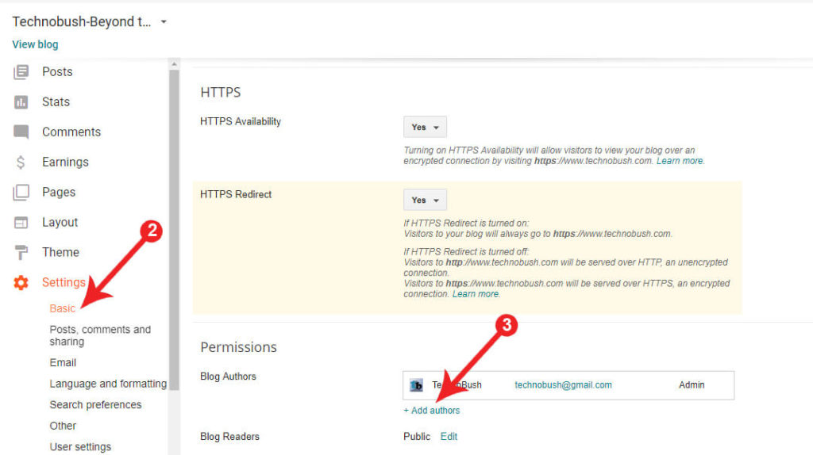
Task: Click Learn more under HTTPS Availability
Action: click(680, 161)
